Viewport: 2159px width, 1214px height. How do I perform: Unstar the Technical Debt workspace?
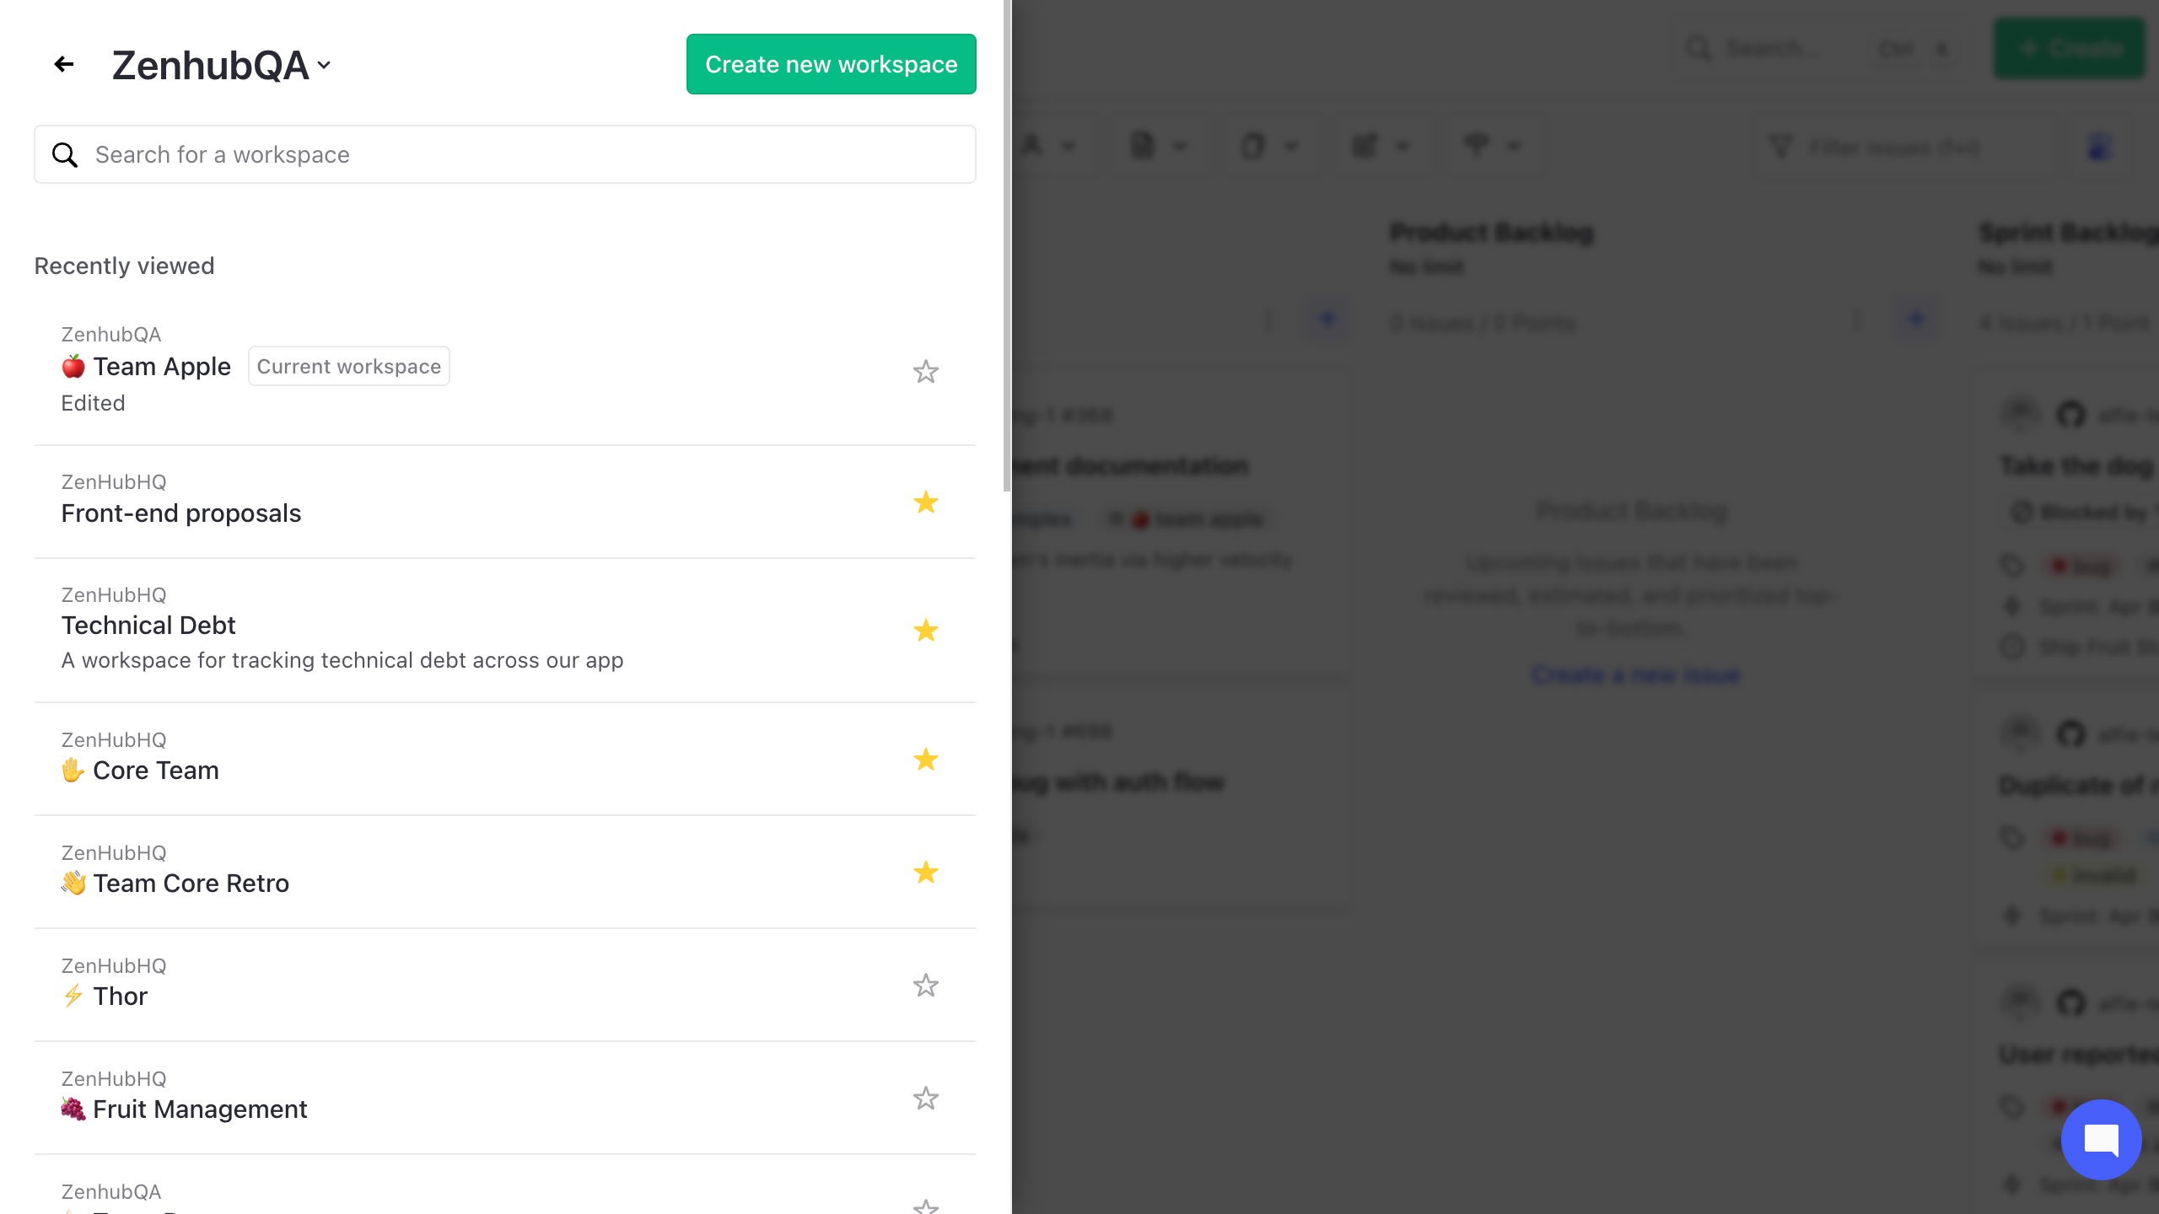(x=926, y=631)
